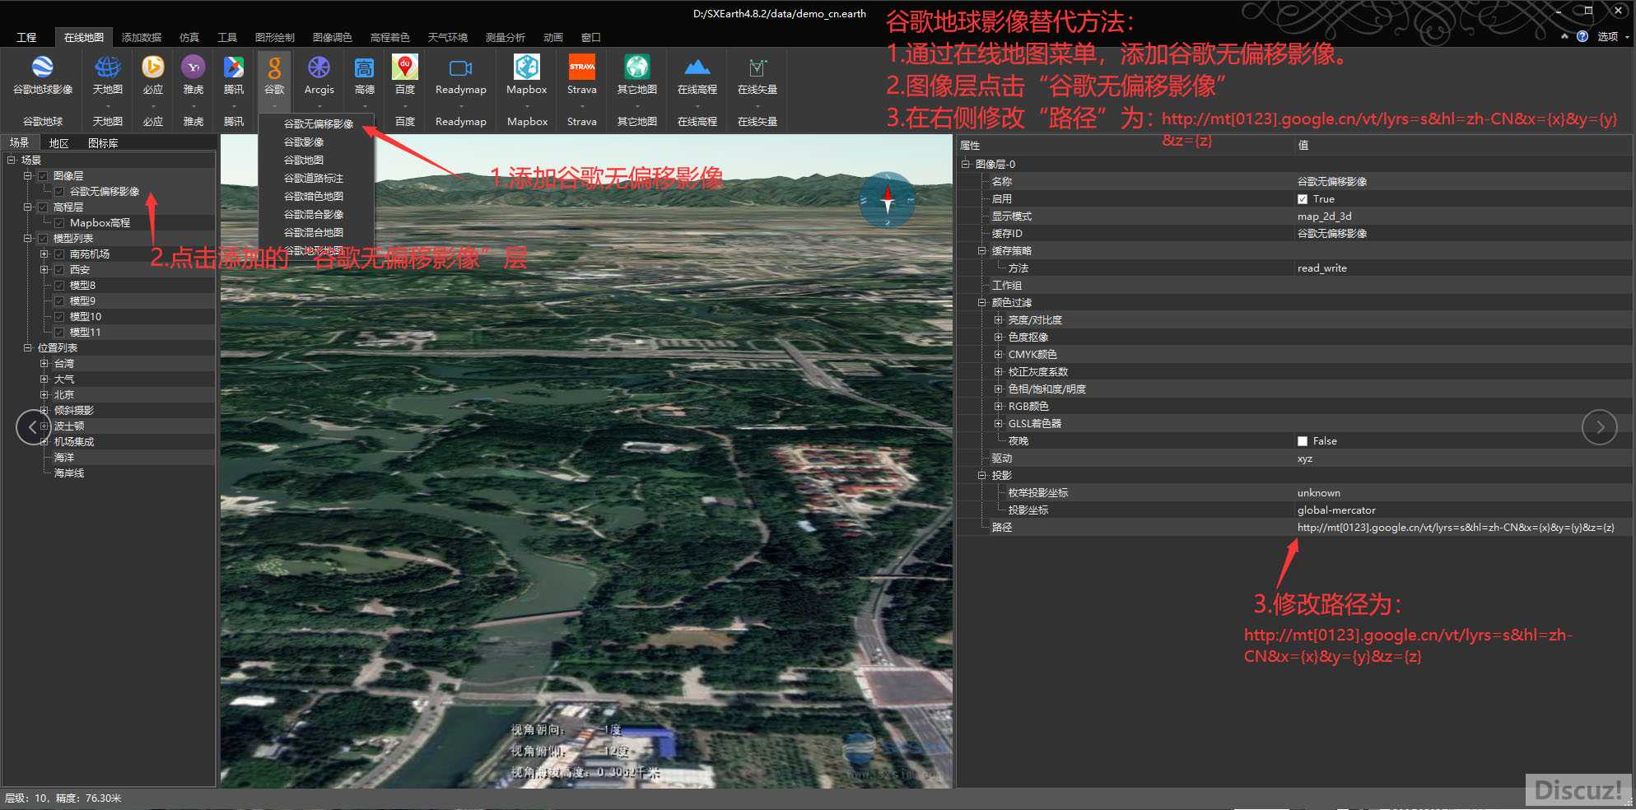Image resolution: width=1636 pixels, height=810 pixels.
Task: Click the Arcgis map icon
Action: 319,67
